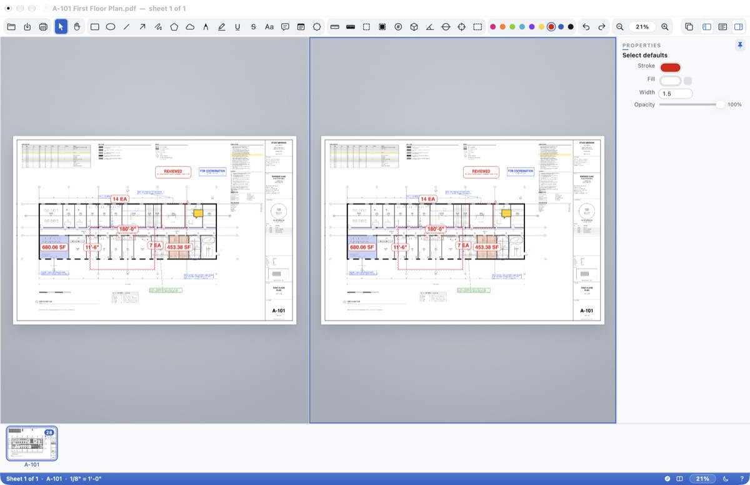The width and height of the screenshot is (750, 485).
Task: Open the Fill color picker
Action: pyautogui.click(x=670, y=81)
